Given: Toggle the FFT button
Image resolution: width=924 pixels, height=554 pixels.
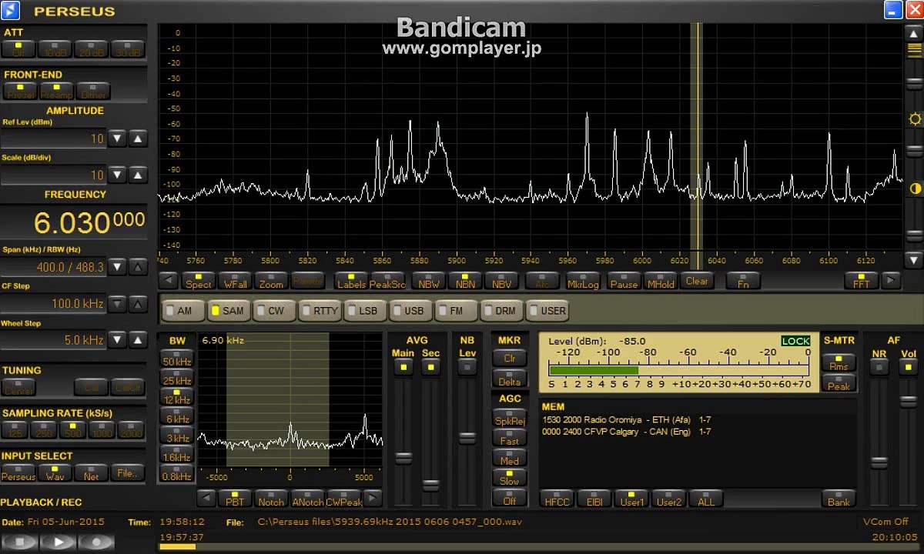Looking at the screenshot, I should click(x=861, y=281).
